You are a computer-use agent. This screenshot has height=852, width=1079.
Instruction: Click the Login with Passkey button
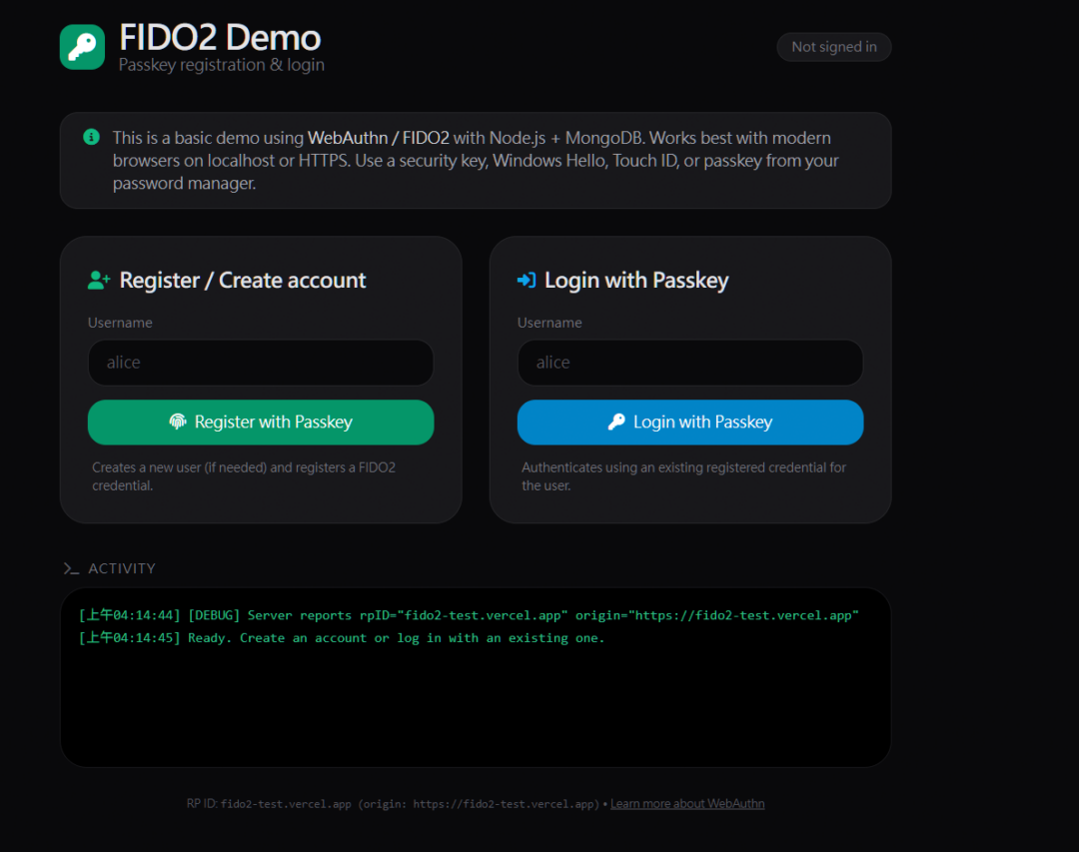[690, 422]
